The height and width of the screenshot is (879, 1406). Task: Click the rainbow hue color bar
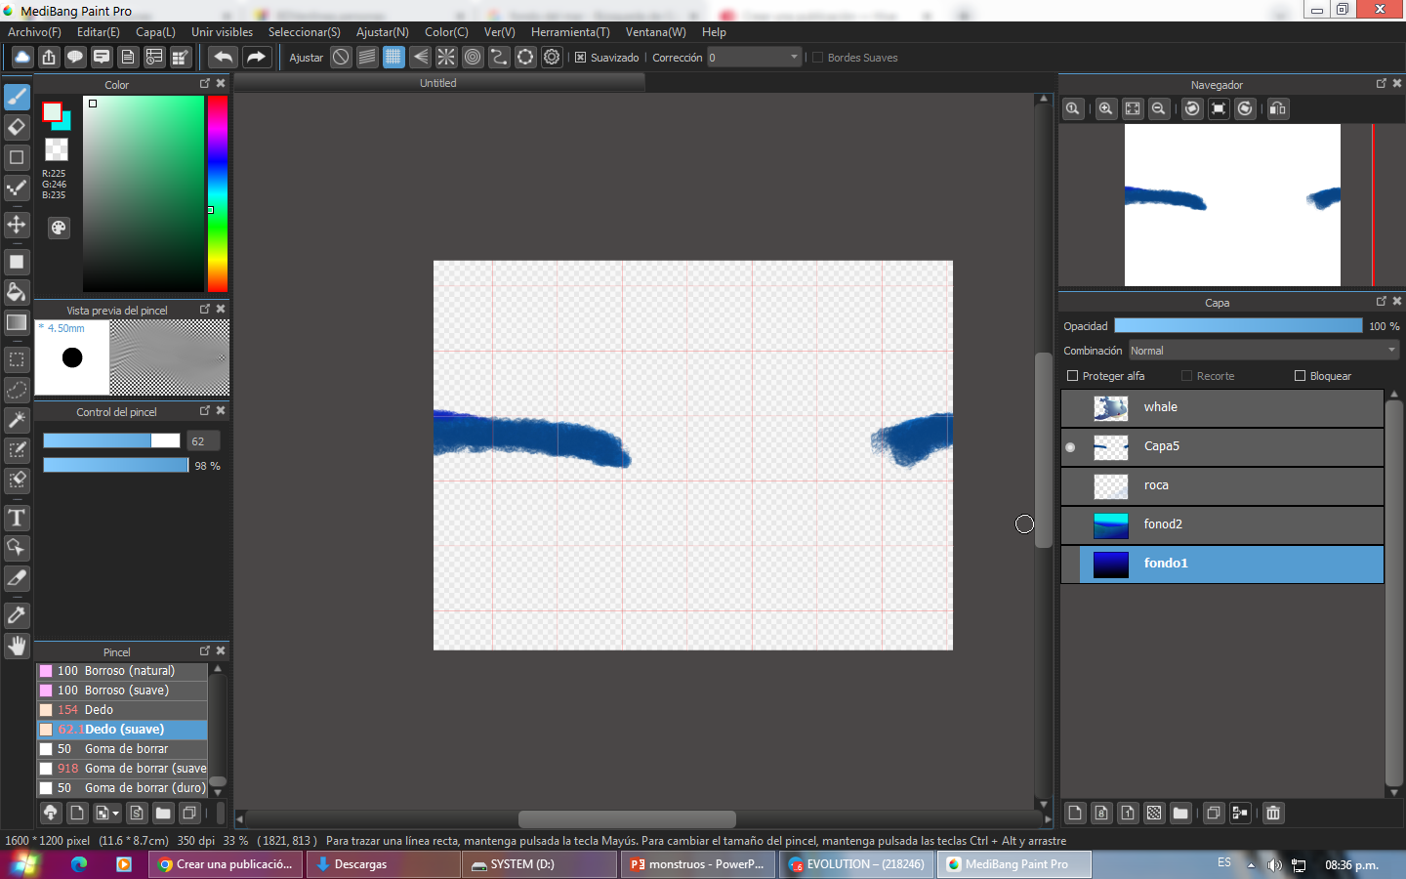(x=217, y=193)
